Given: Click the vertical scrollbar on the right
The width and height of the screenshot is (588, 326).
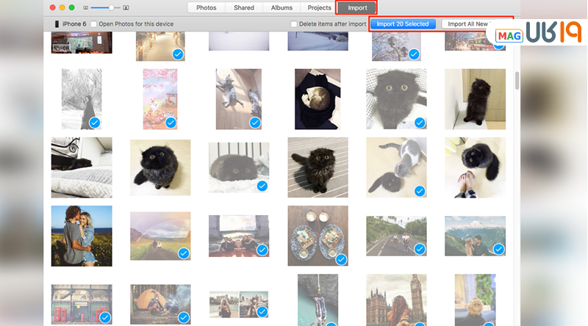Looking at the screenshot, I should pos(517,81).
